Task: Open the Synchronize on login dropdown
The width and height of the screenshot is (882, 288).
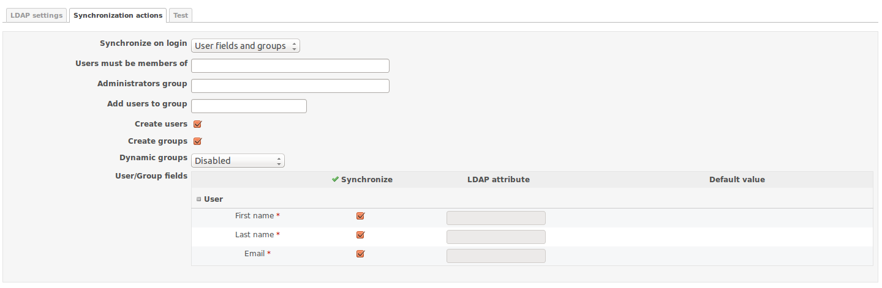Action: click(x=246, y=46)
